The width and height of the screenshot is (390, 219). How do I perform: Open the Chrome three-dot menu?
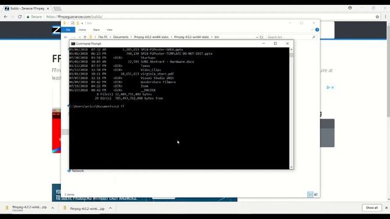pos(386,16)
